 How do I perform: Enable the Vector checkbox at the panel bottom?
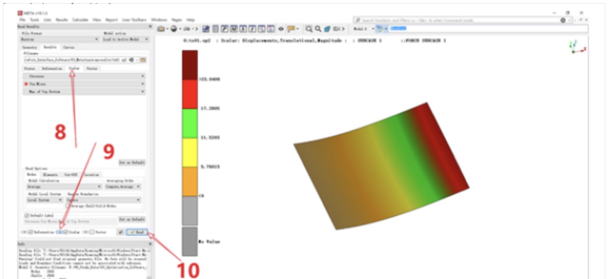click(91, 232)
